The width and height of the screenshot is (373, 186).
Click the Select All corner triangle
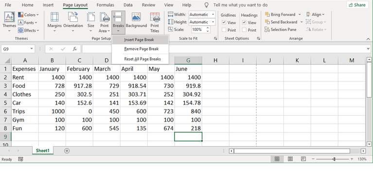pos(7,61)
